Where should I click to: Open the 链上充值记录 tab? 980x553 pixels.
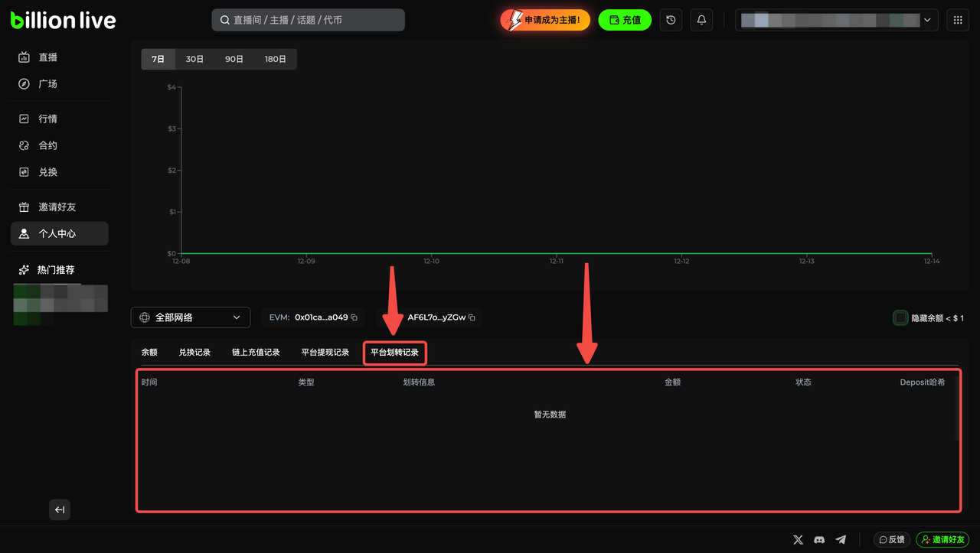coord(256,353)
